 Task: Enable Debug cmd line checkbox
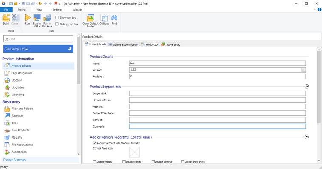[57, 24]
